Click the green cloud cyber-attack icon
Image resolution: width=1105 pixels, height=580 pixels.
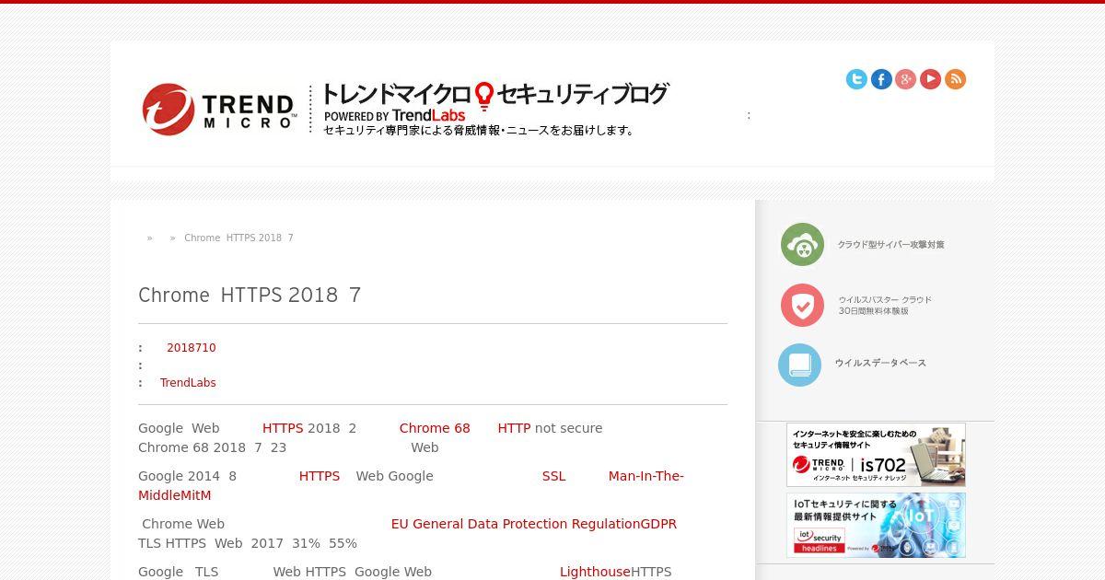(802, 245)
